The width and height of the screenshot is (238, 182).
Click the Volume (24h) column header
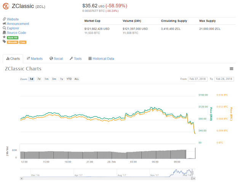coord(132,21)
